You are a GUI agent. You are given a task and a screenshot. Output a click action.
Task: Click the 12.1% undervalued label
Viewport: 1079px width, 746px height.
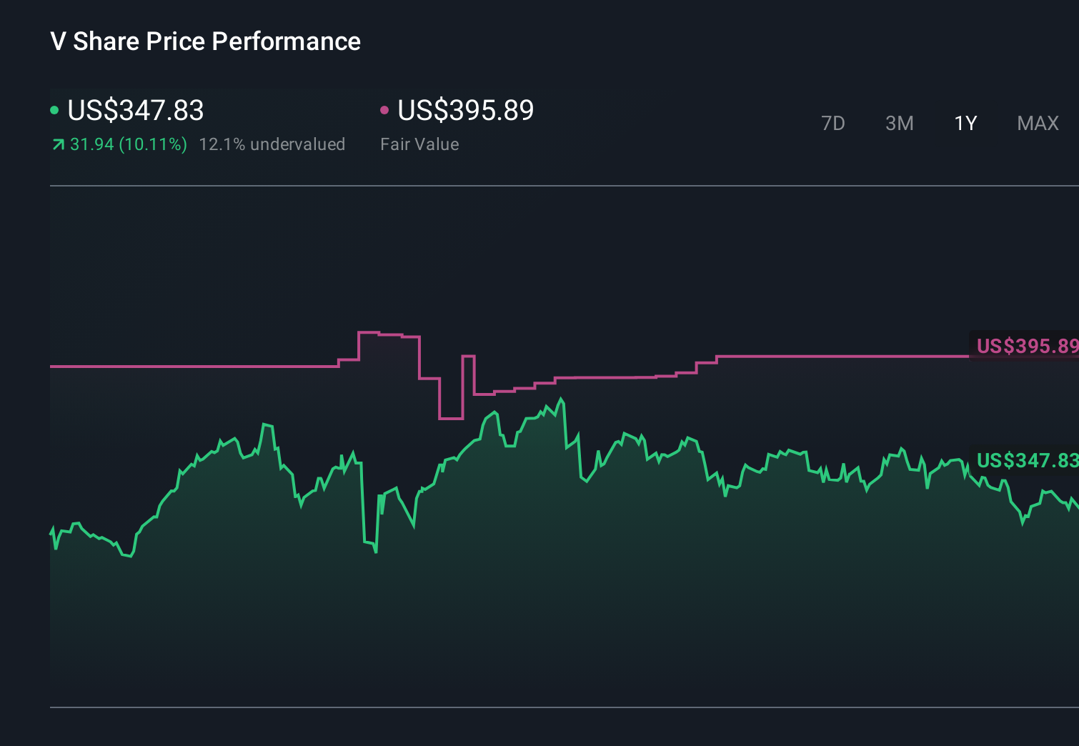[x=273, y=144]
